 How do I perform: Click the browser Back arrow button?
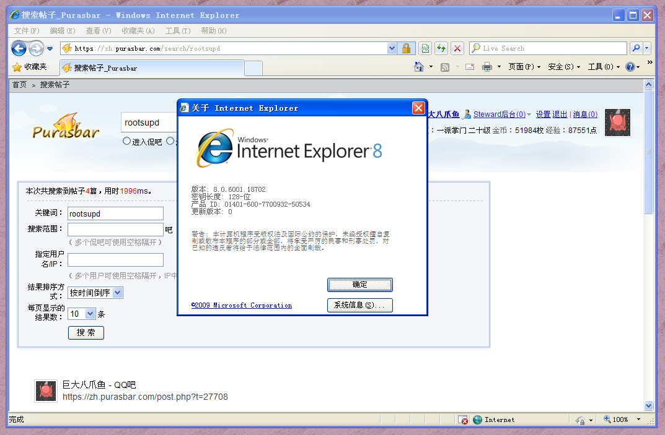pos(19,48)
